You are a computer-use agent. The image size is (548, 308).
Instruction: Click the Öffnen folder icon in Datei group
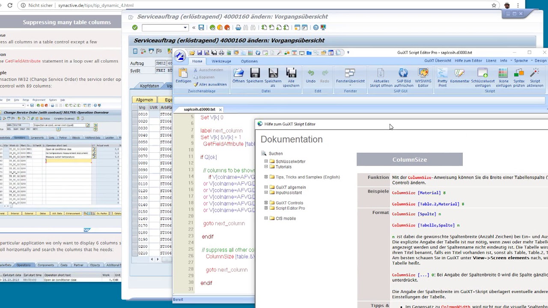point(238,75)
